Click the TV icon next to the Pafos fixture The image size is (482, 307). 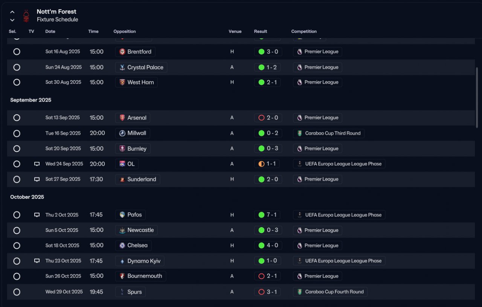coord(37,215)
